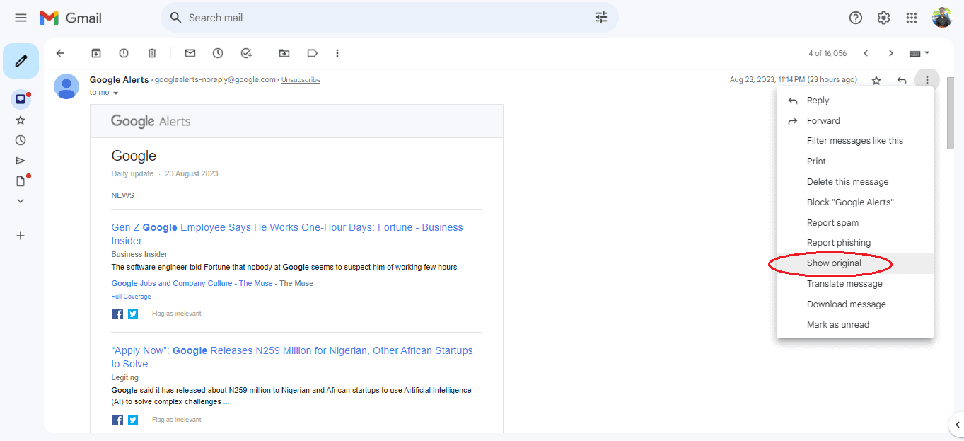This screenshot has height=441, width=964.
Task: Star this message
Action: click(x=876, y=80)
